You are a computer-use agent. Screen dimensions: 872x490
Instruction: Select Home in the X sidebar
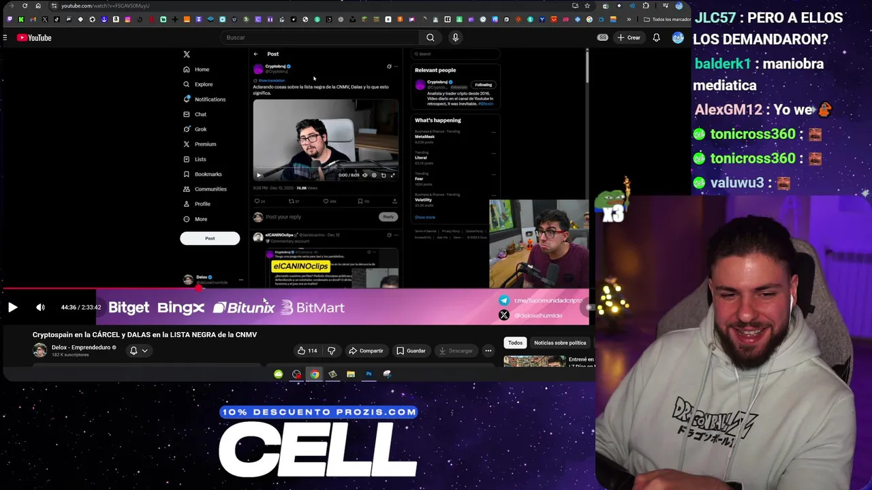(x=196, y=69)
